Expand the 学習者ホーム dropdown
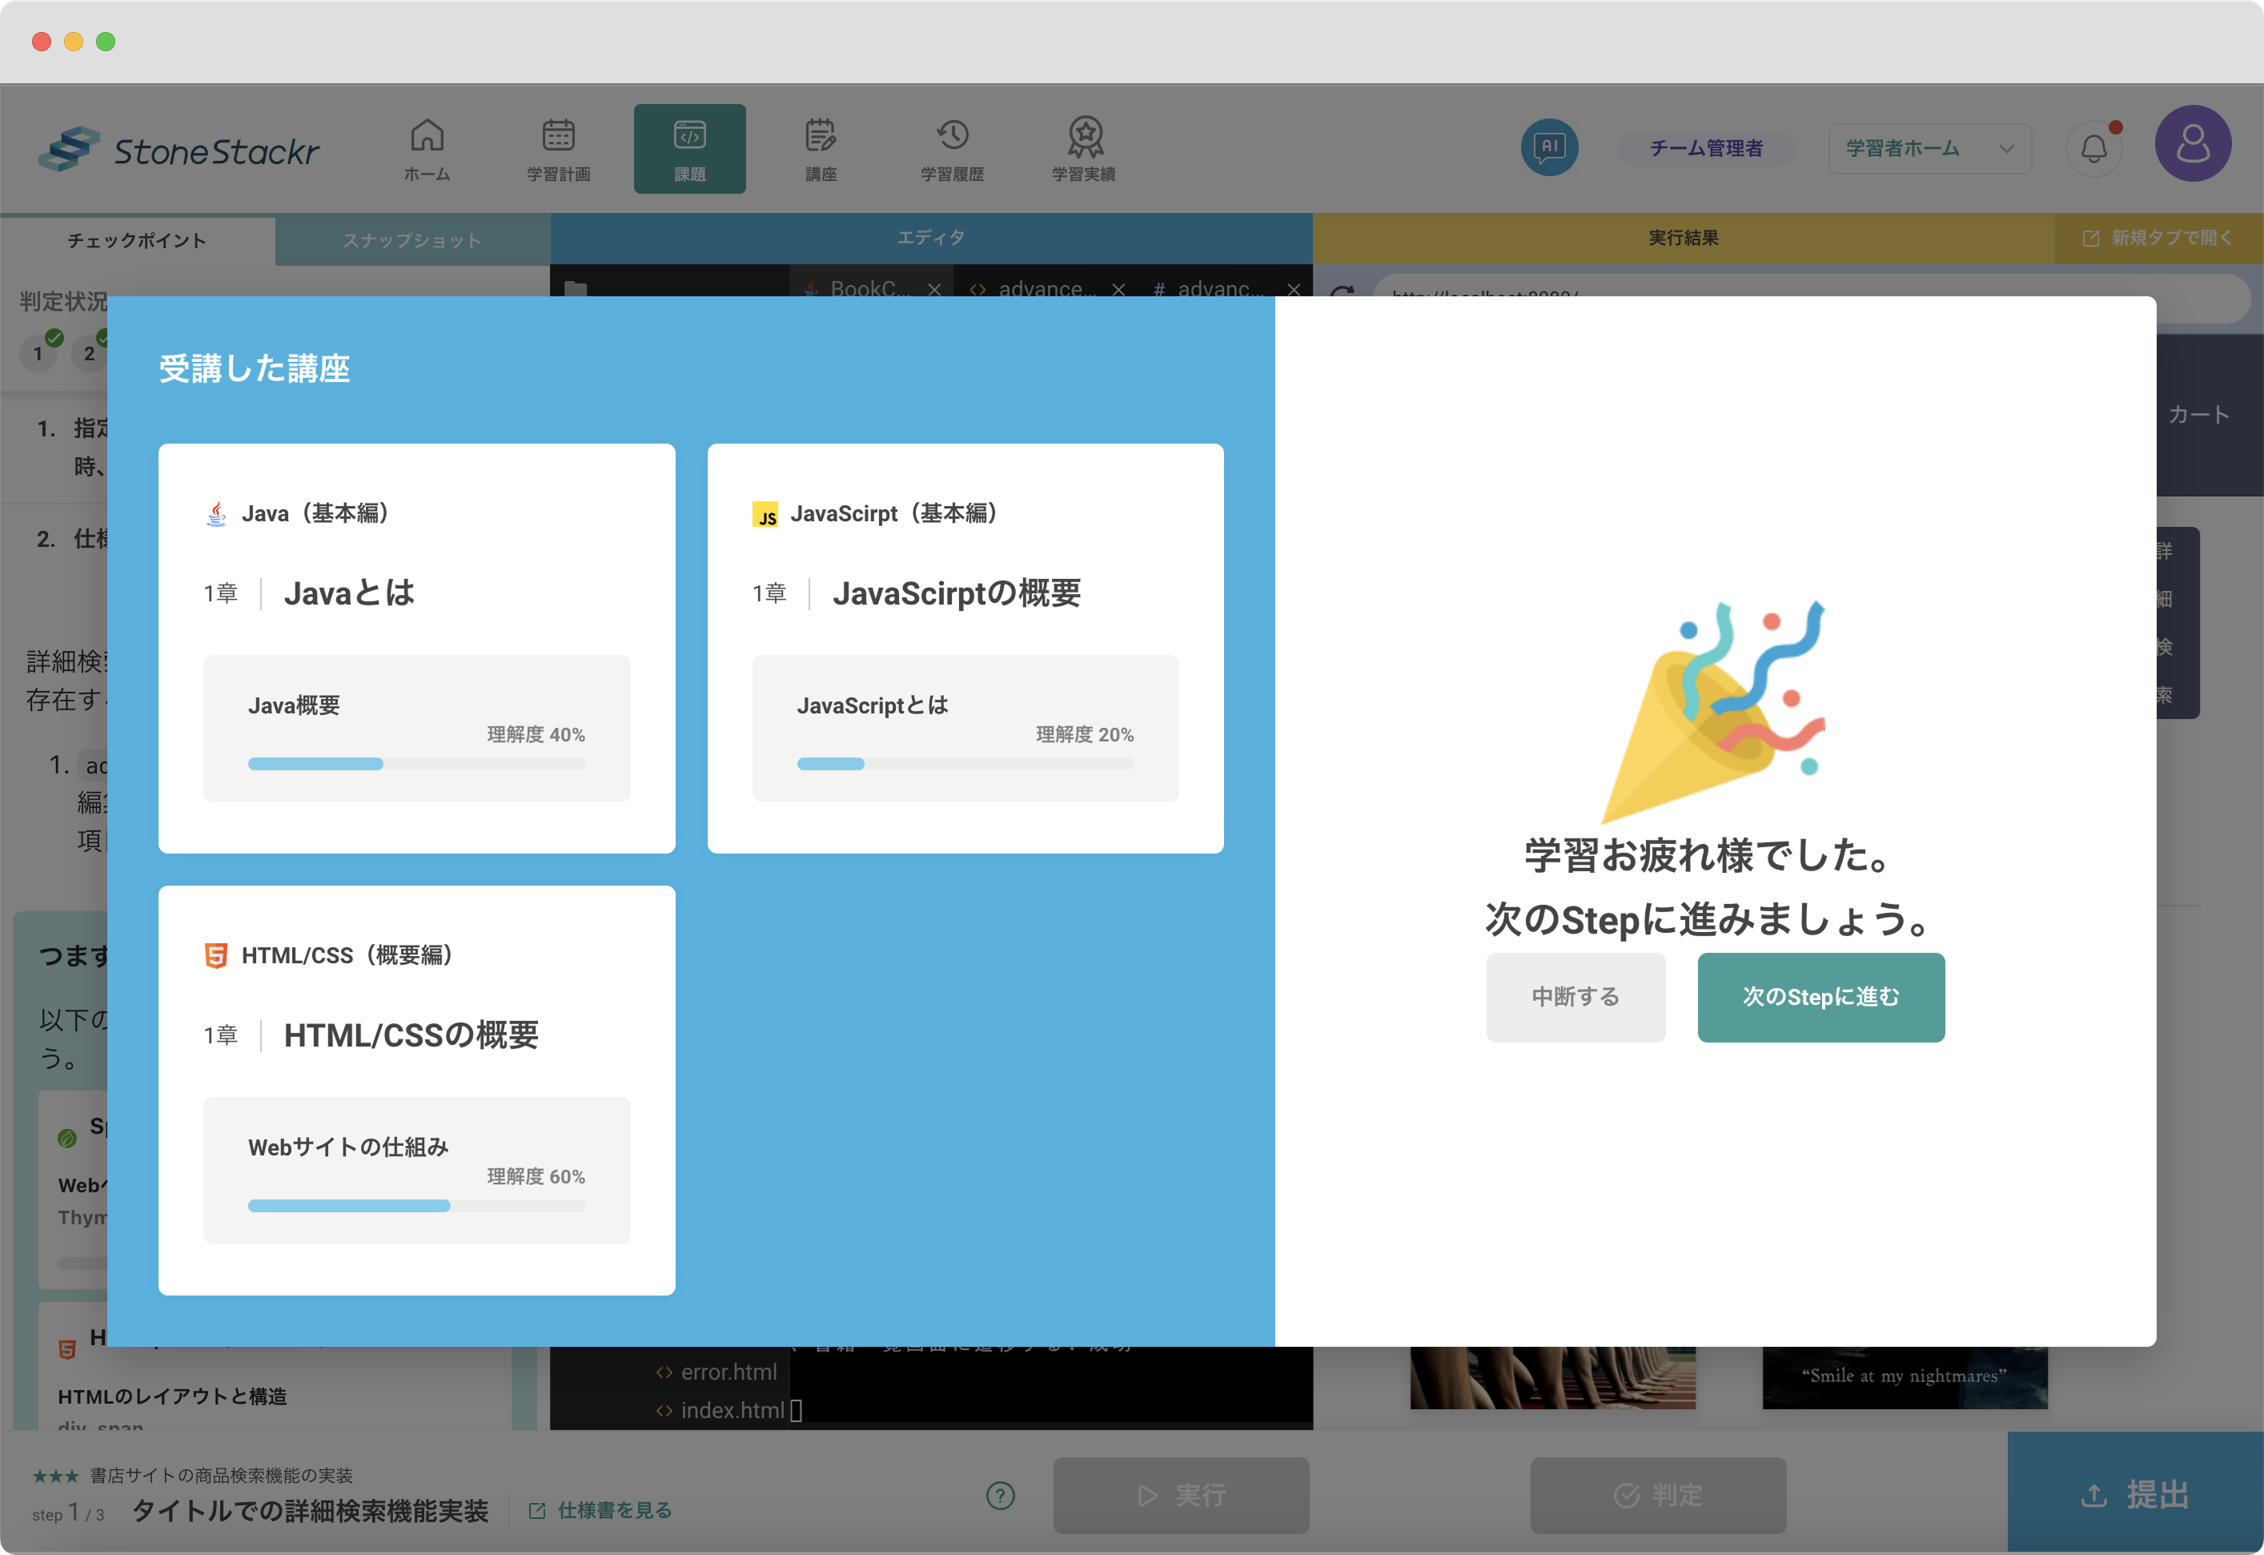This screenshot has height=1555, width=2264. click(1929, 148)
